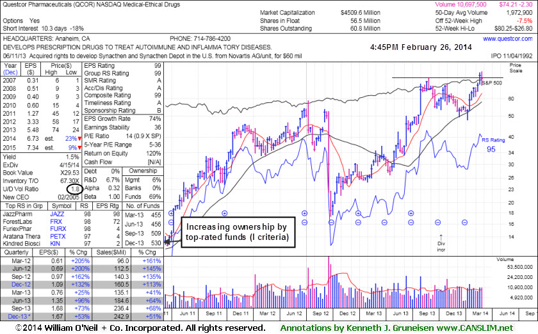Open the FRX symbol link
Screen dimensions: 538x334
click(56, 221)
